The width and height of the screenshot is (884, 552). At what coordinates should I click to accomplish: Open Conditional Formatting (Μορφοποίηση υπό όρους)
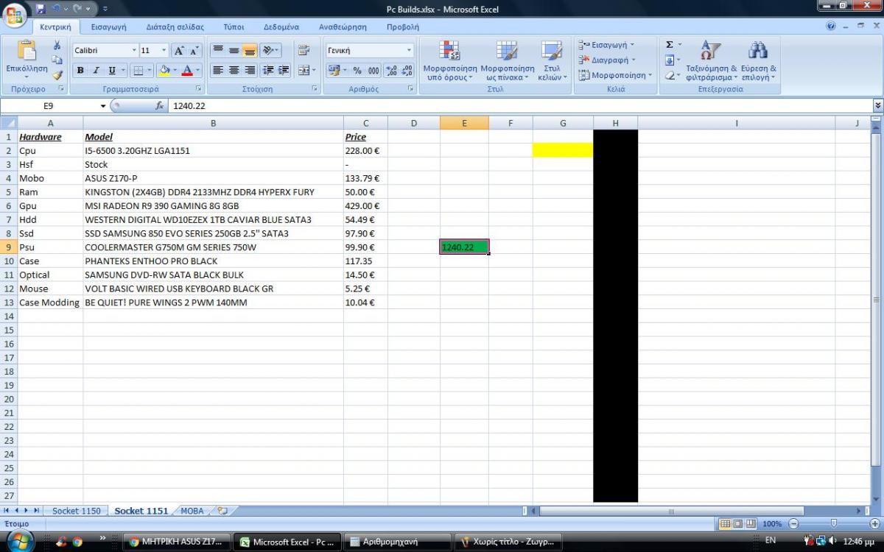pyautogui.click(x=450, y=60)
